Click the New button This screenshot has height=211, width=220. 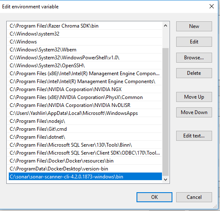[x=194, y=26]
